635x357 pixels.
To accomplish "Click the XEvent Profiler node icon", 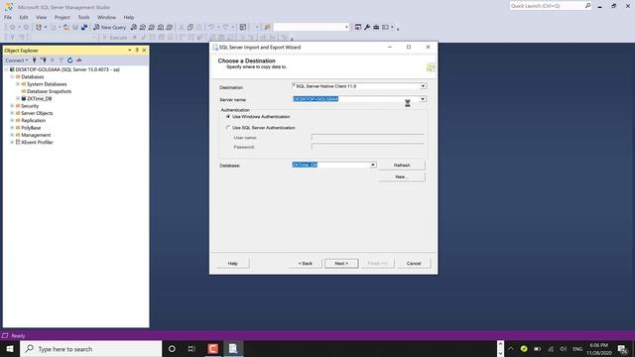I will 18,142.
